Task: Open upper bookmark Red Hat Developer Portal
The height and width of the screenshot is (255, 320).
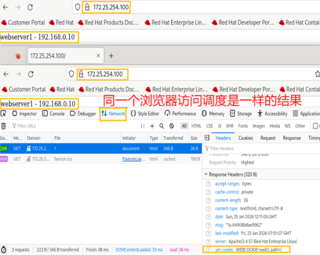Action: [x=243, y=22]
